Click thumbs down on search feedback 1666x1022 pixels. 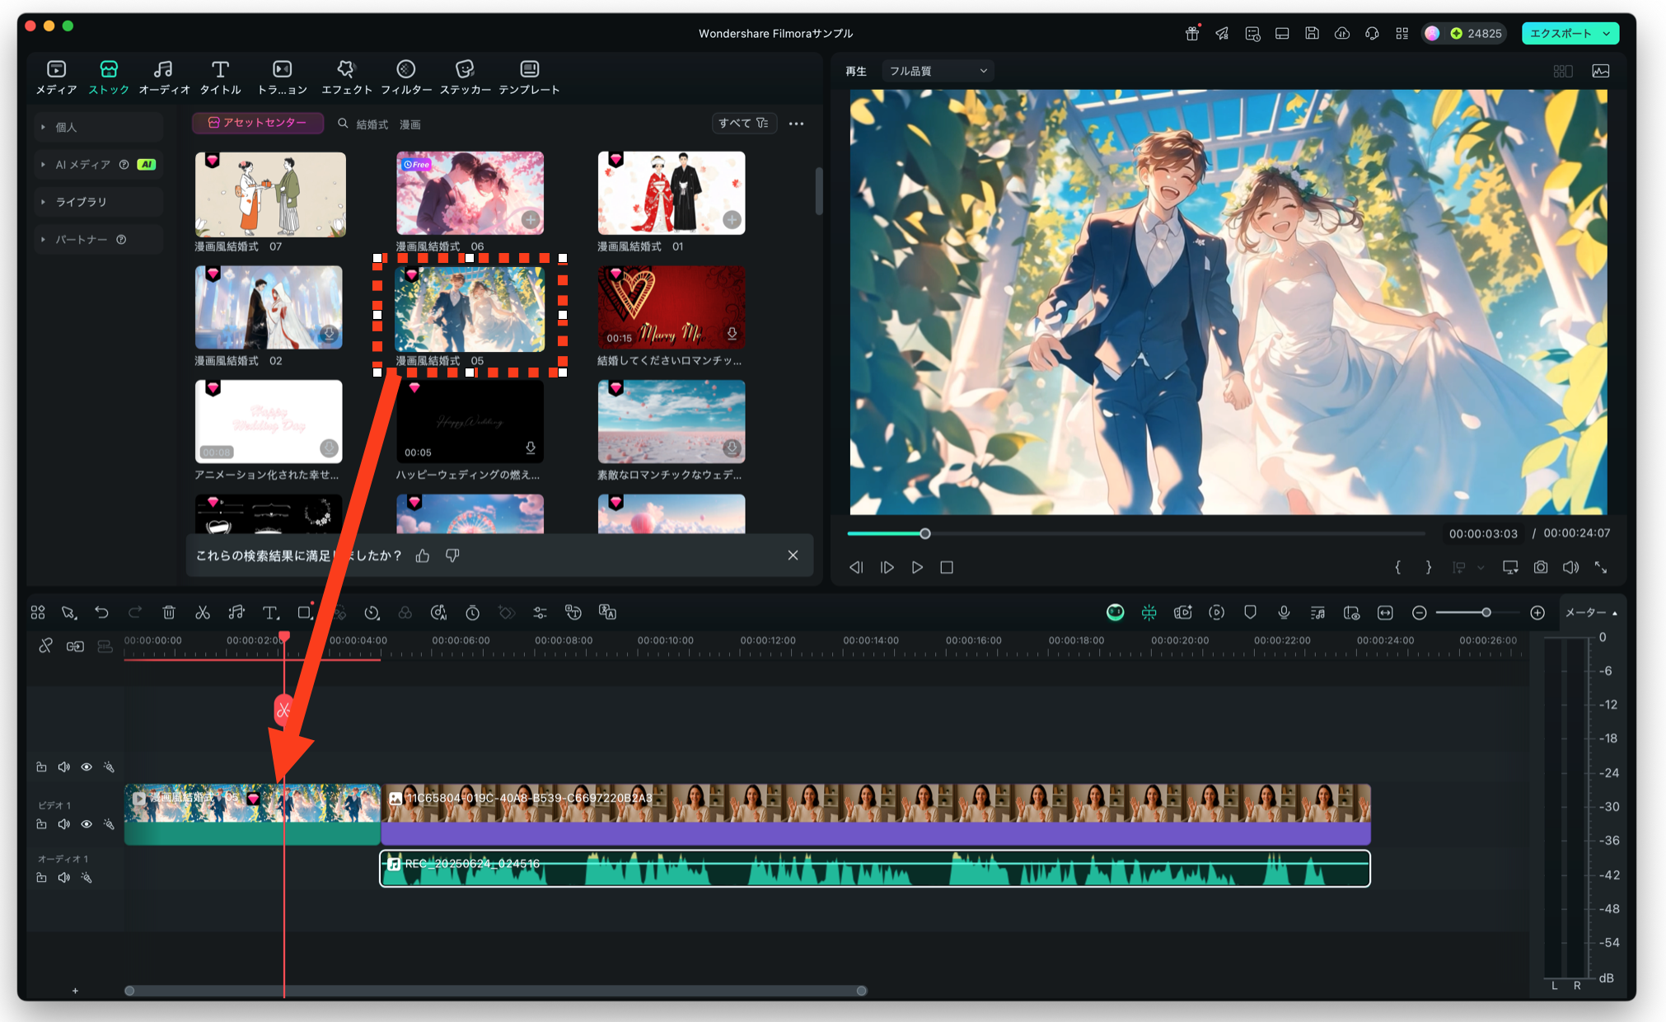point(452,556)
